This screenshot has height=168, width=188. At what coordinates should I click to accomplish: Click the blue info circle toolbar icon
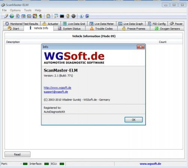[x=81, y=16]
